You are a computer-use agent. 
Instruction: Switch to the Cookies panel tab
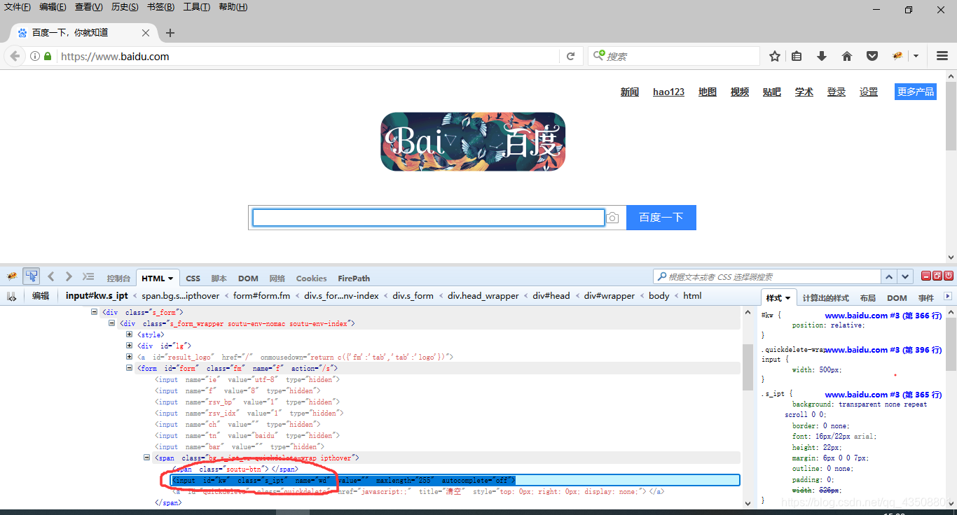311,278
